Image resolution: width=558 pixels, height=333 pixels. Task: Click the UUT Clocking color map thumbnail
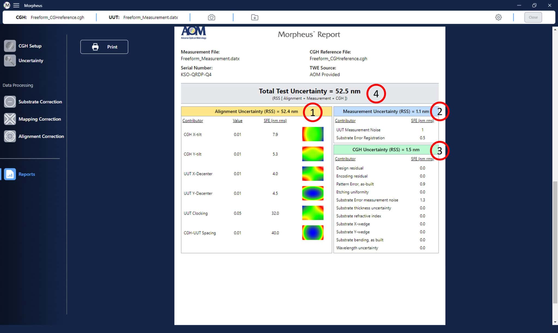tap(313, 213)
